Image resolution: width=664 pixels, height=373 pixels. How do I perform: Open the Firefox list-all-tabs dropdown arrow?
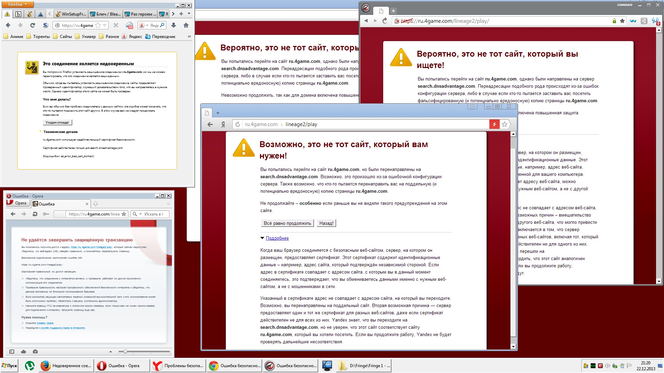[189, 14]
